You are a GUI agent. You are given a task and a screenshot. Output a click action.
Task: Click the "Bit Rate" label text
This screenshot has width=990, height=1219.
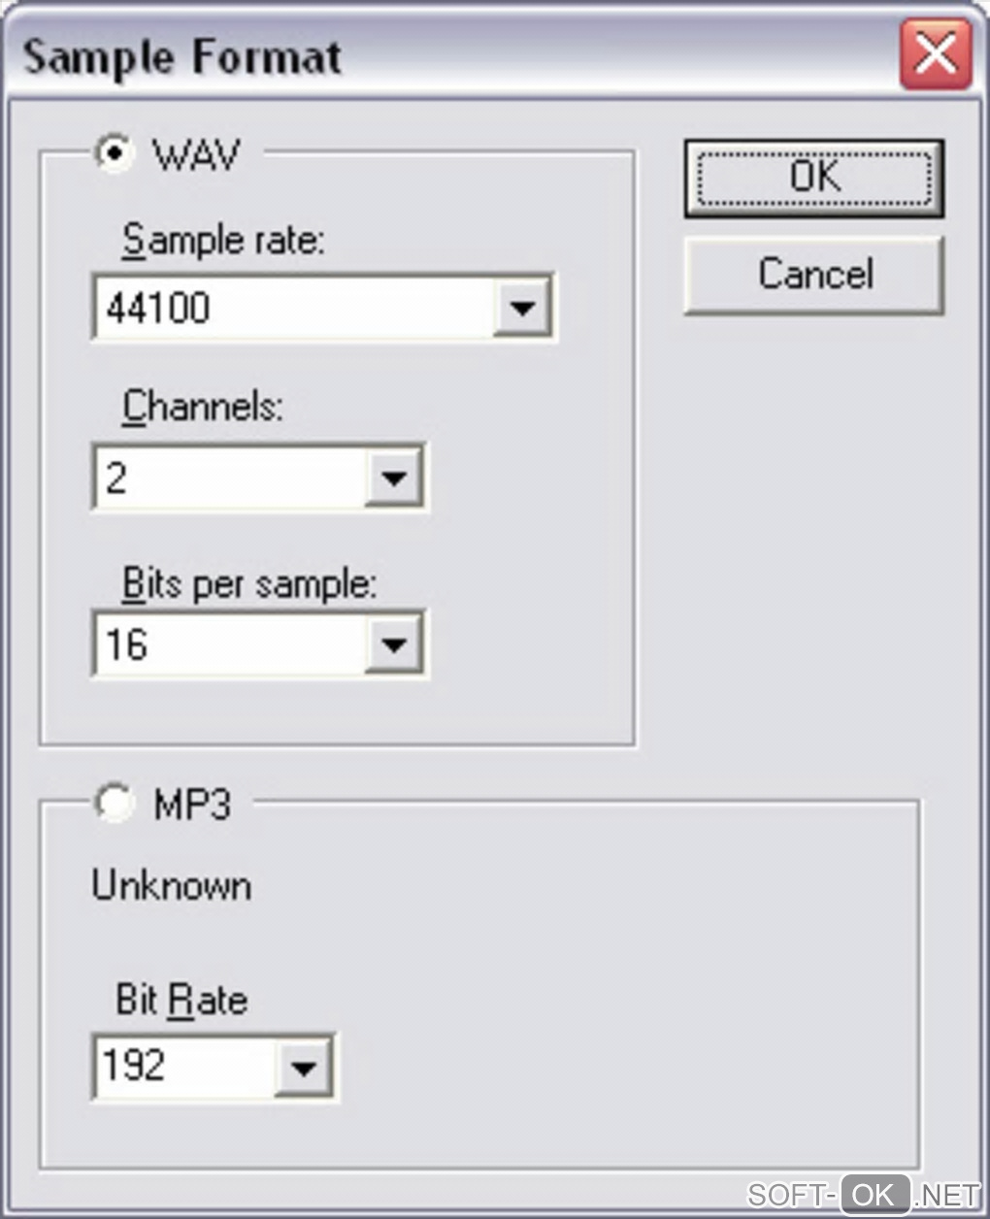coord(181,1000)
